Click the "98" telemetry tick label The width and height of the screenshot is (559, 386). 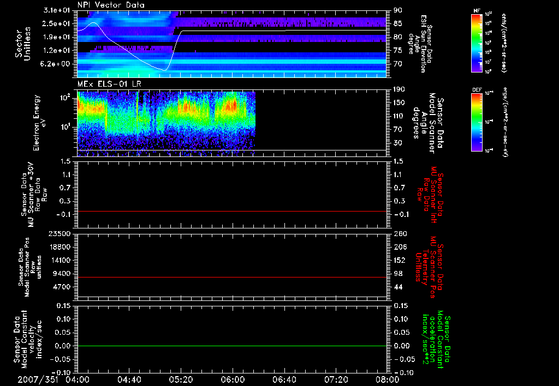tap(398, 274)
